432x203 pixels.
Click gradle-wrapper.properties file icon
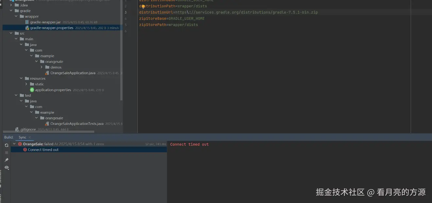tap(27, 28)
